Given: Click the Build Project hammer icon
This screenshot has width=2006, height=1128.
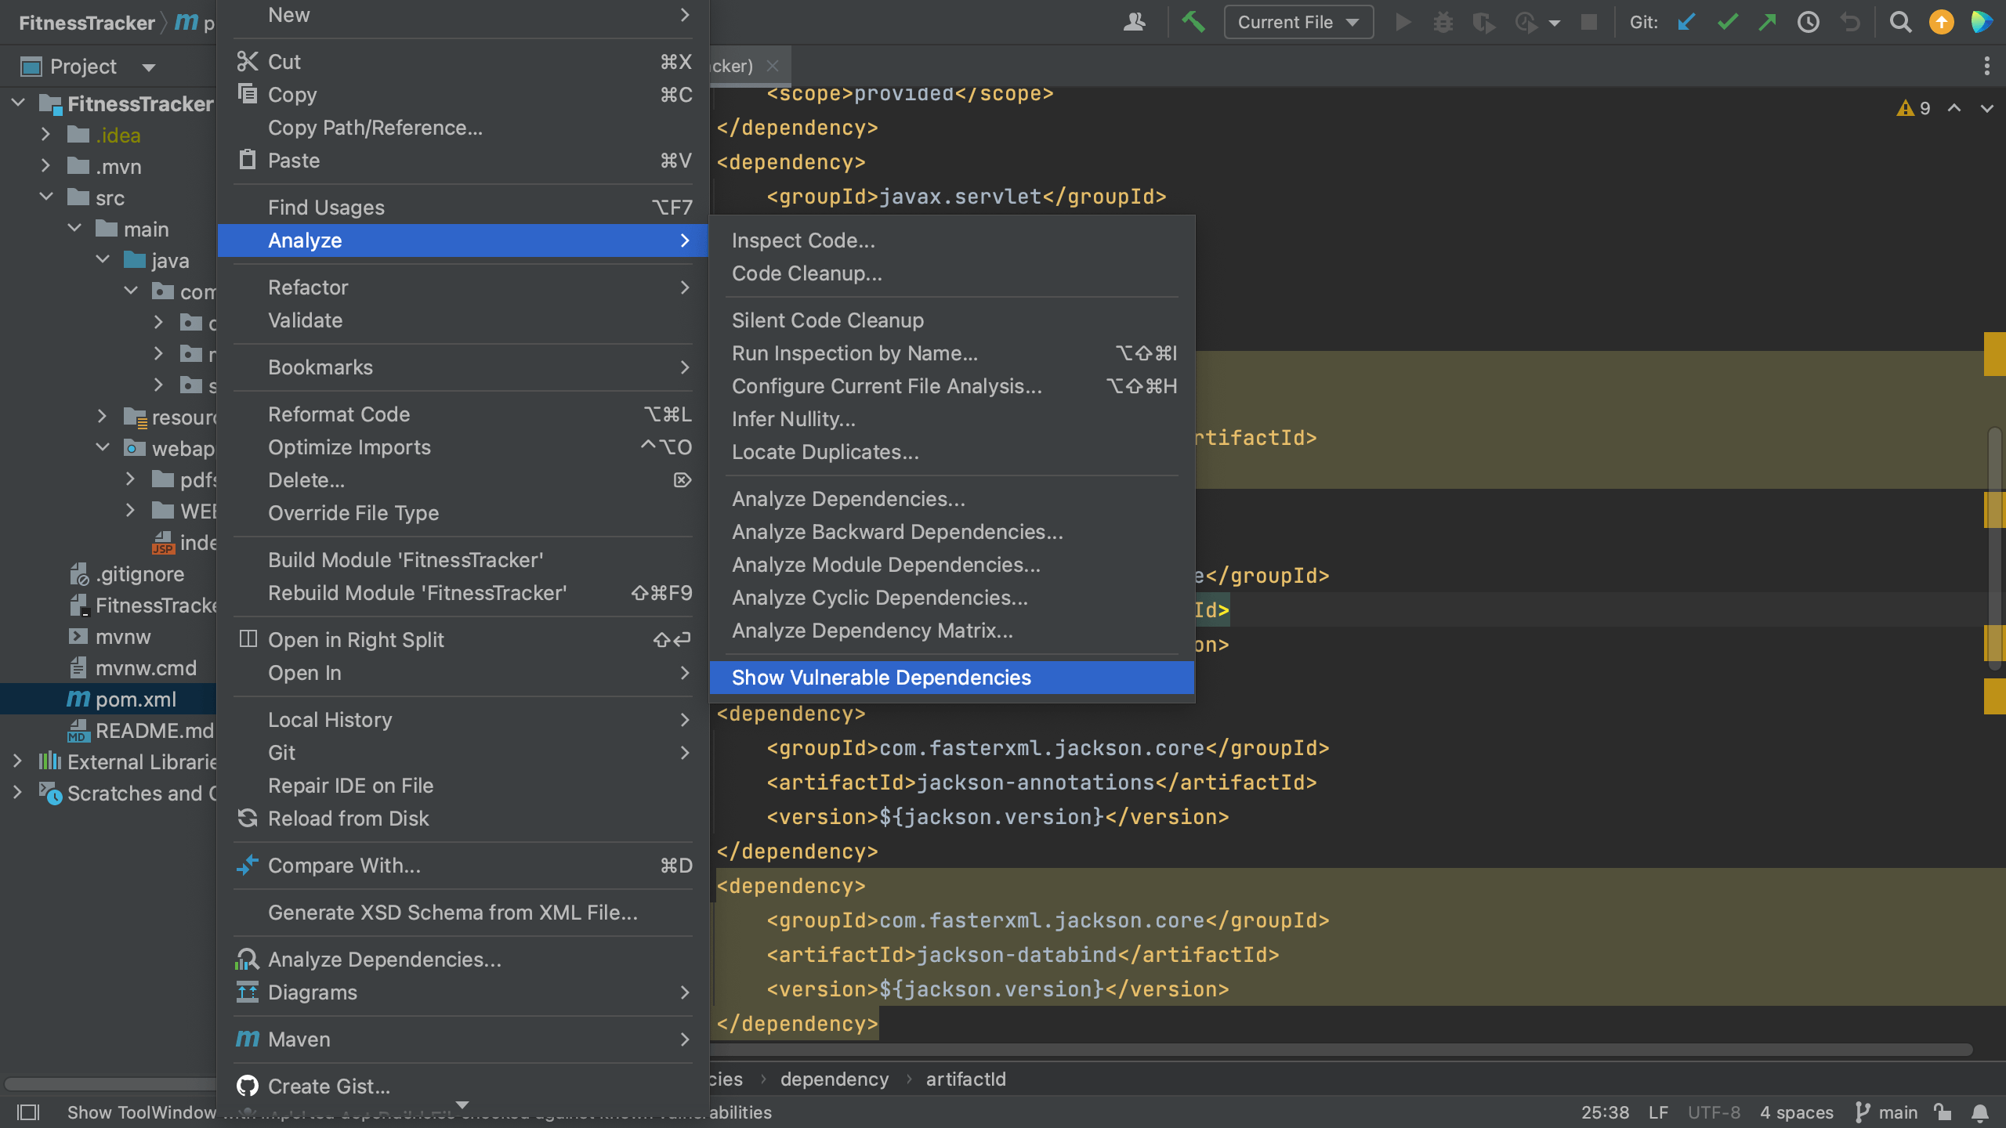Looking at the screenshot, I should (x=1193, y=22).
